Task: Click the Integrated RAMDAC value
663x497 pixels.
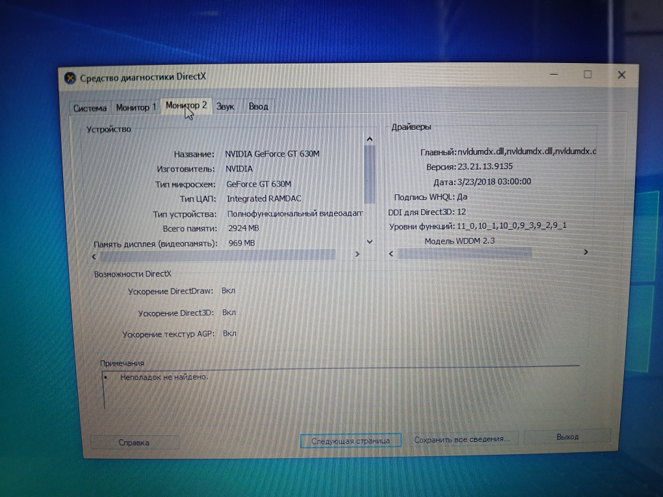Action: (x=265, y=199)
